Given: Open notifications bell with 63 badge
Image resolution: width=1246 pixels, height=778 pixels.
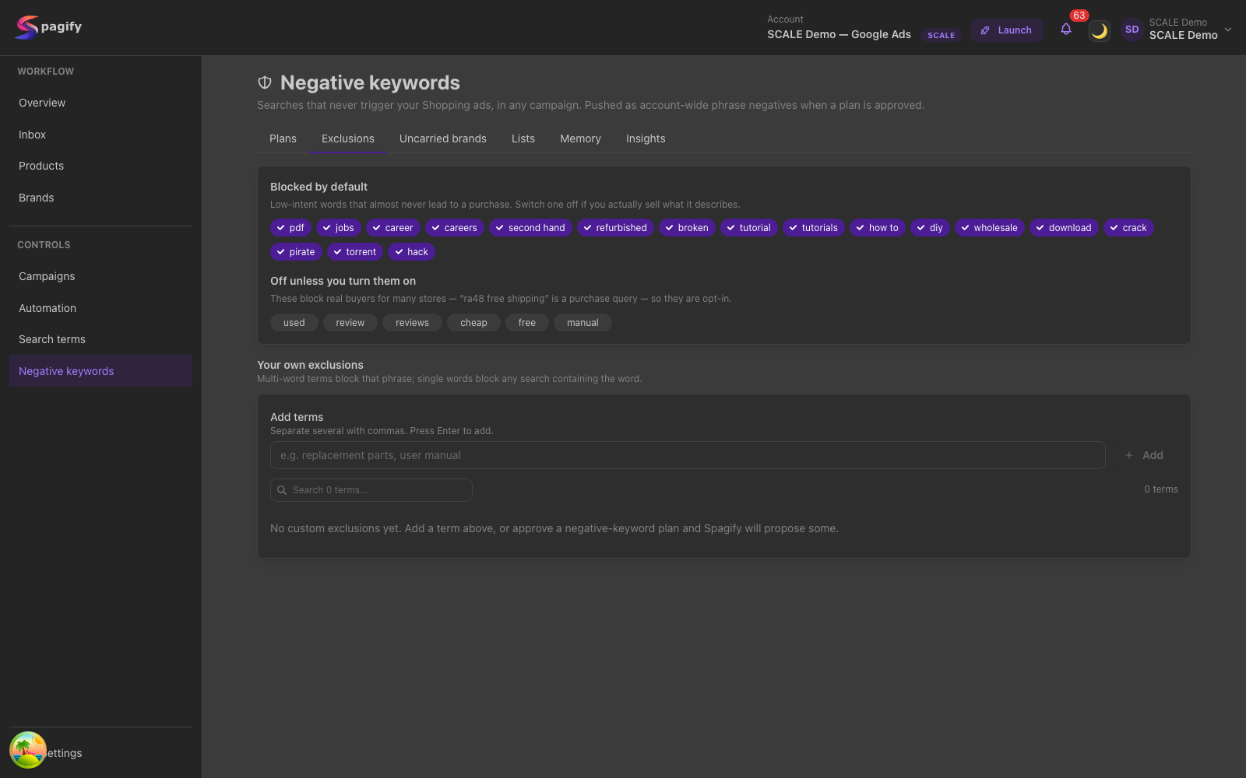Looking at the screenshot, I should (1066, 30).
